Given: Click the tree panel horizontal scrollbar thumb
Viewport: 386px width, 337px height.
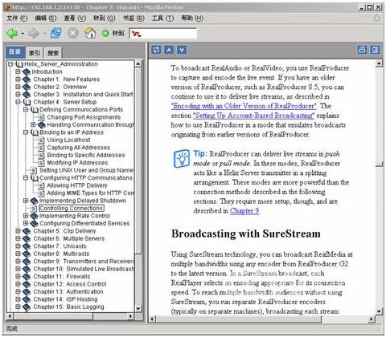Looking at the screenshot, I should point(53,316).
